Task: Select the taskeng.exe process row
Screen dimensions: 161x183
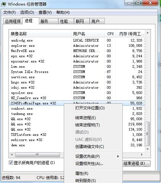Action: pyautogui.click(x=37, y=114)
